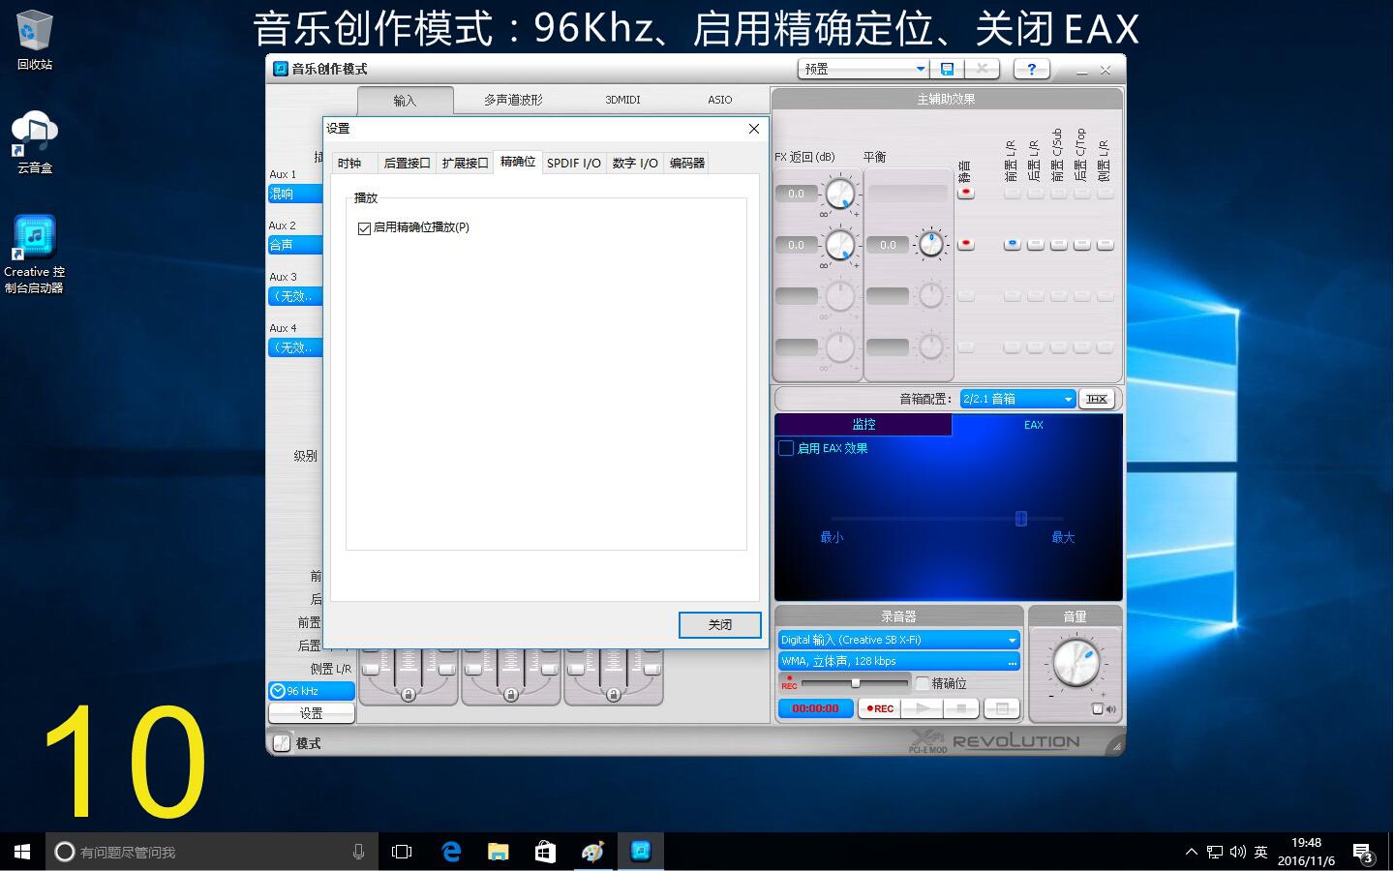Image resolution: width=1394 pixels, height=871 pixels.
Task: Click the recorder play button
Action: click(922, 708)
